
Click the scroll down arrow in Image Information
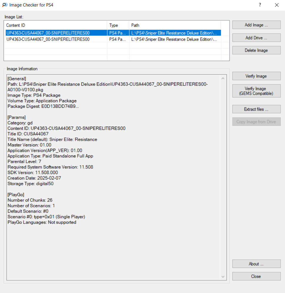[x=223, y=277]
